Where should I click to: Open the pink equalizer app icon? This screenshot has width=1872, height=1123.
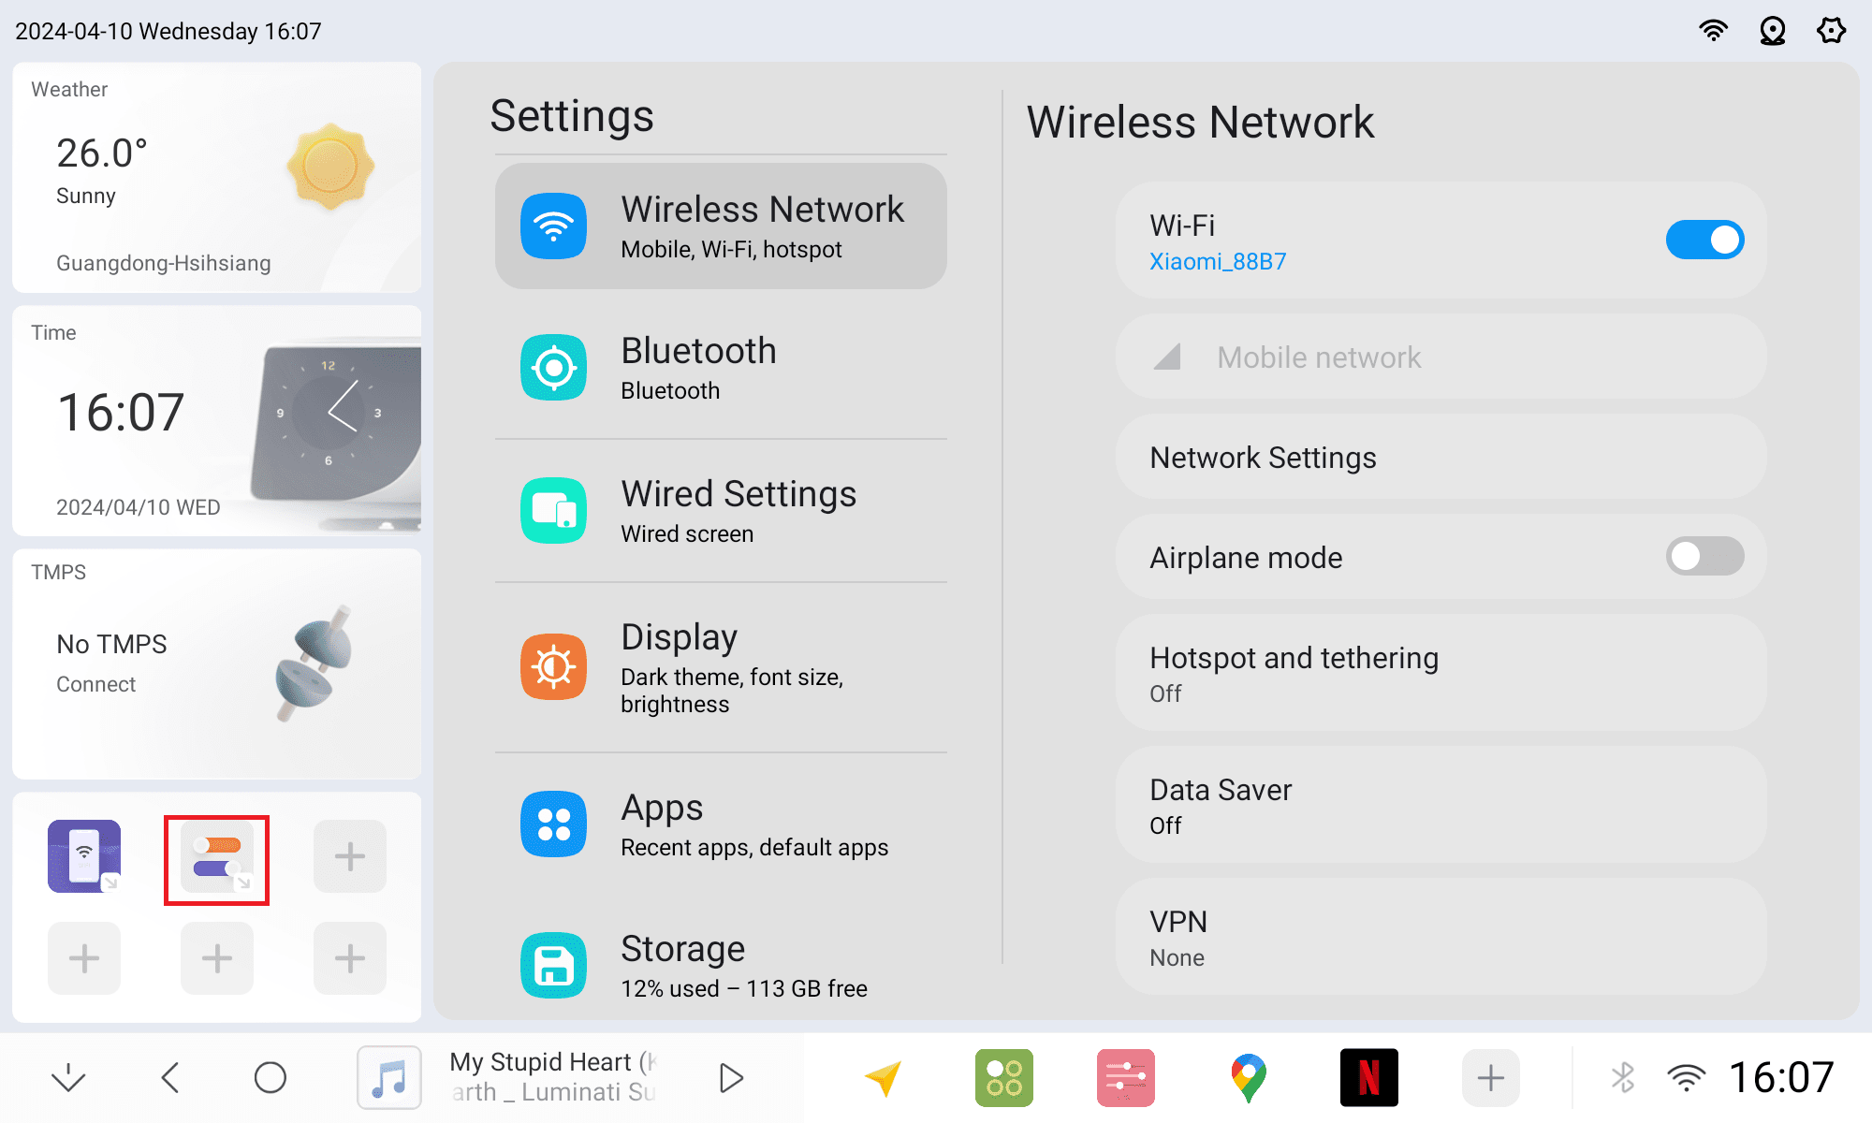pos(1125,1078)
